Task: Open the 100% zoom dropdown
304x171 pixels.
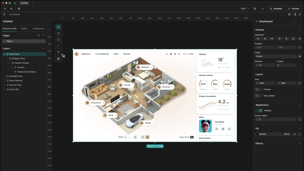Action: pos(245,9)
